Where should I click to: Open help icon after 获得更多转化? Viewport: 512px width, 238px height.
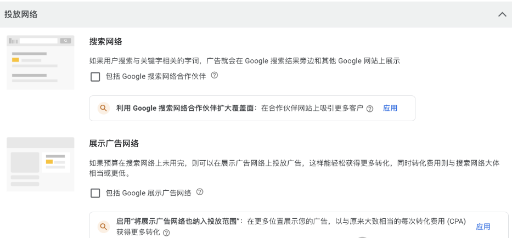pyautogui.click(x=166, y=233)
